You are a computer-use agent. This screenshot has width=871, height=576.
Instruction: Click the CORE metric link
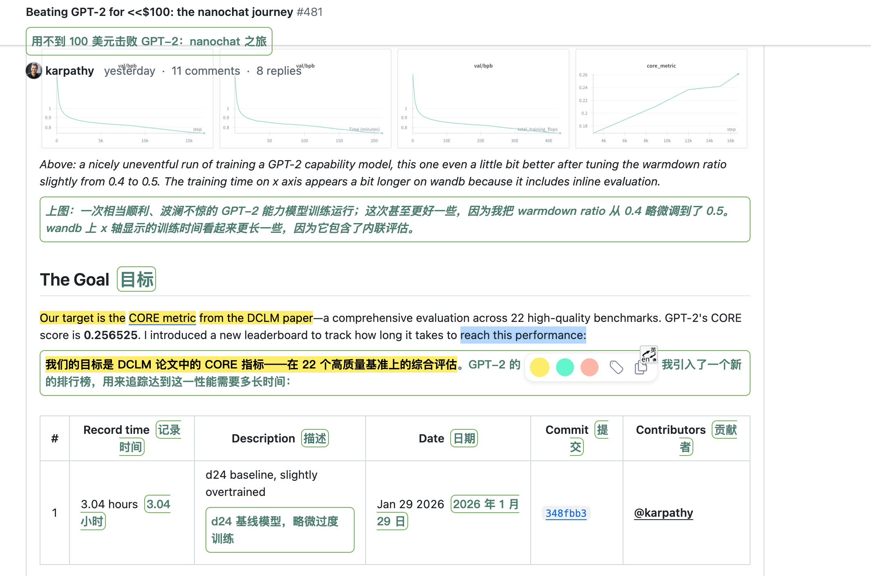pos(162,318)
